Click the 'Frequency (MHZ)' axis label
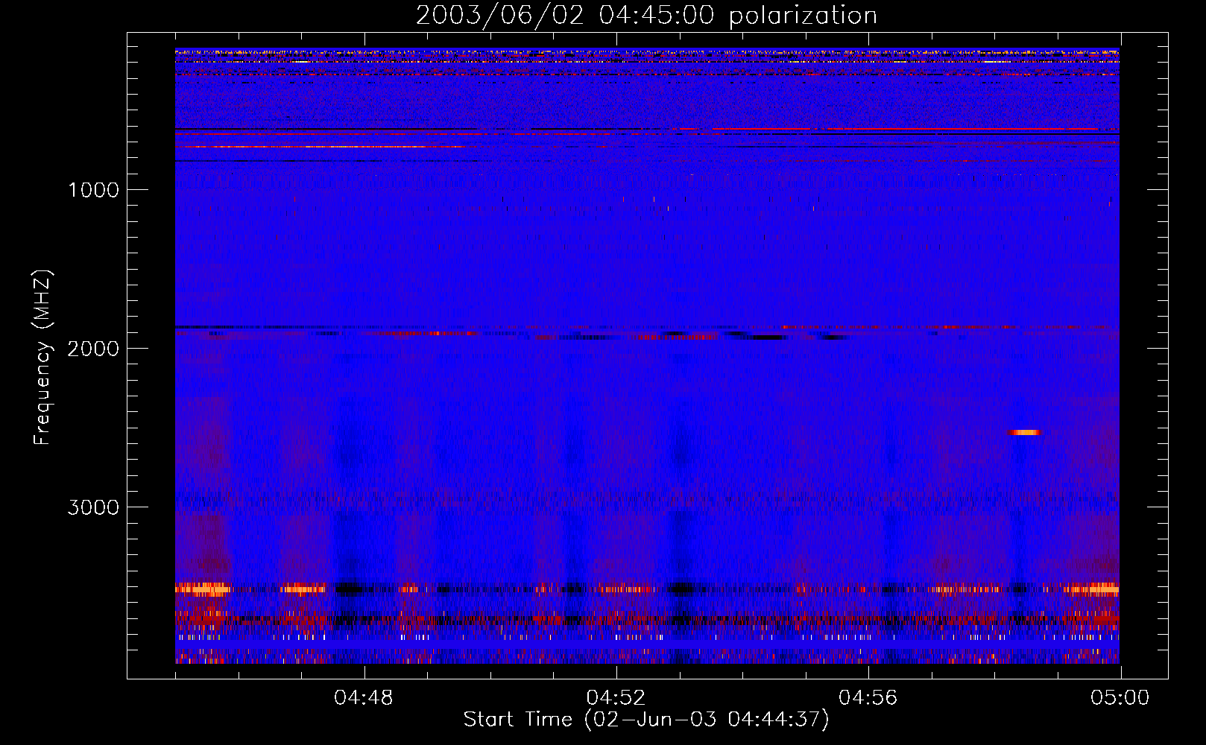This screenshot has height=745, width=1206. [42, 358]
